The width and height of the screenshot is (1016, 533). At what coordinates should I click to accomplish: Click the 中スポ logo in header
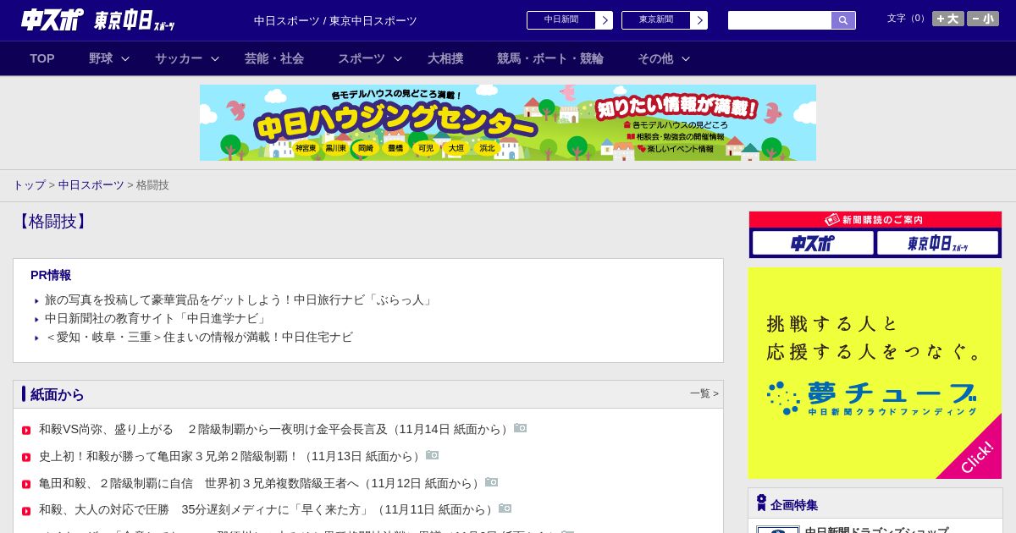click(x=52, y=19)
